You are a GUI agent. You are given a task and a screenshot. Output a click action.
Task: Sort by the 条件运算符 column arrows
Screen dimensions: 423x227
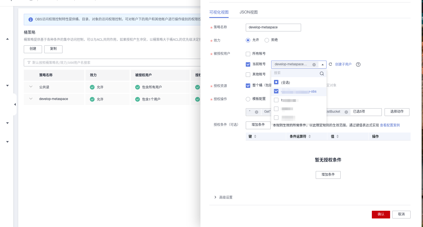tap(310, 136)
